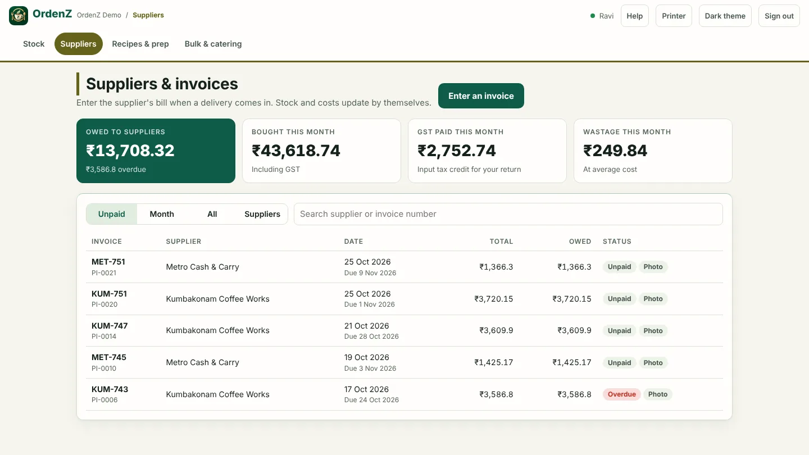Viewport: 809px width, 455px height.
Task: View Photo for invoice KUM-747
Action: point(653,331)
